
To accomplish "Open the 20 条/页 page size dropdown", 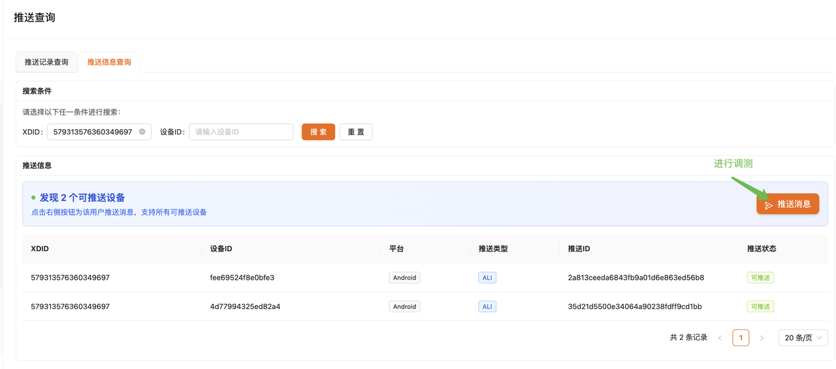I will click(803, 338).
